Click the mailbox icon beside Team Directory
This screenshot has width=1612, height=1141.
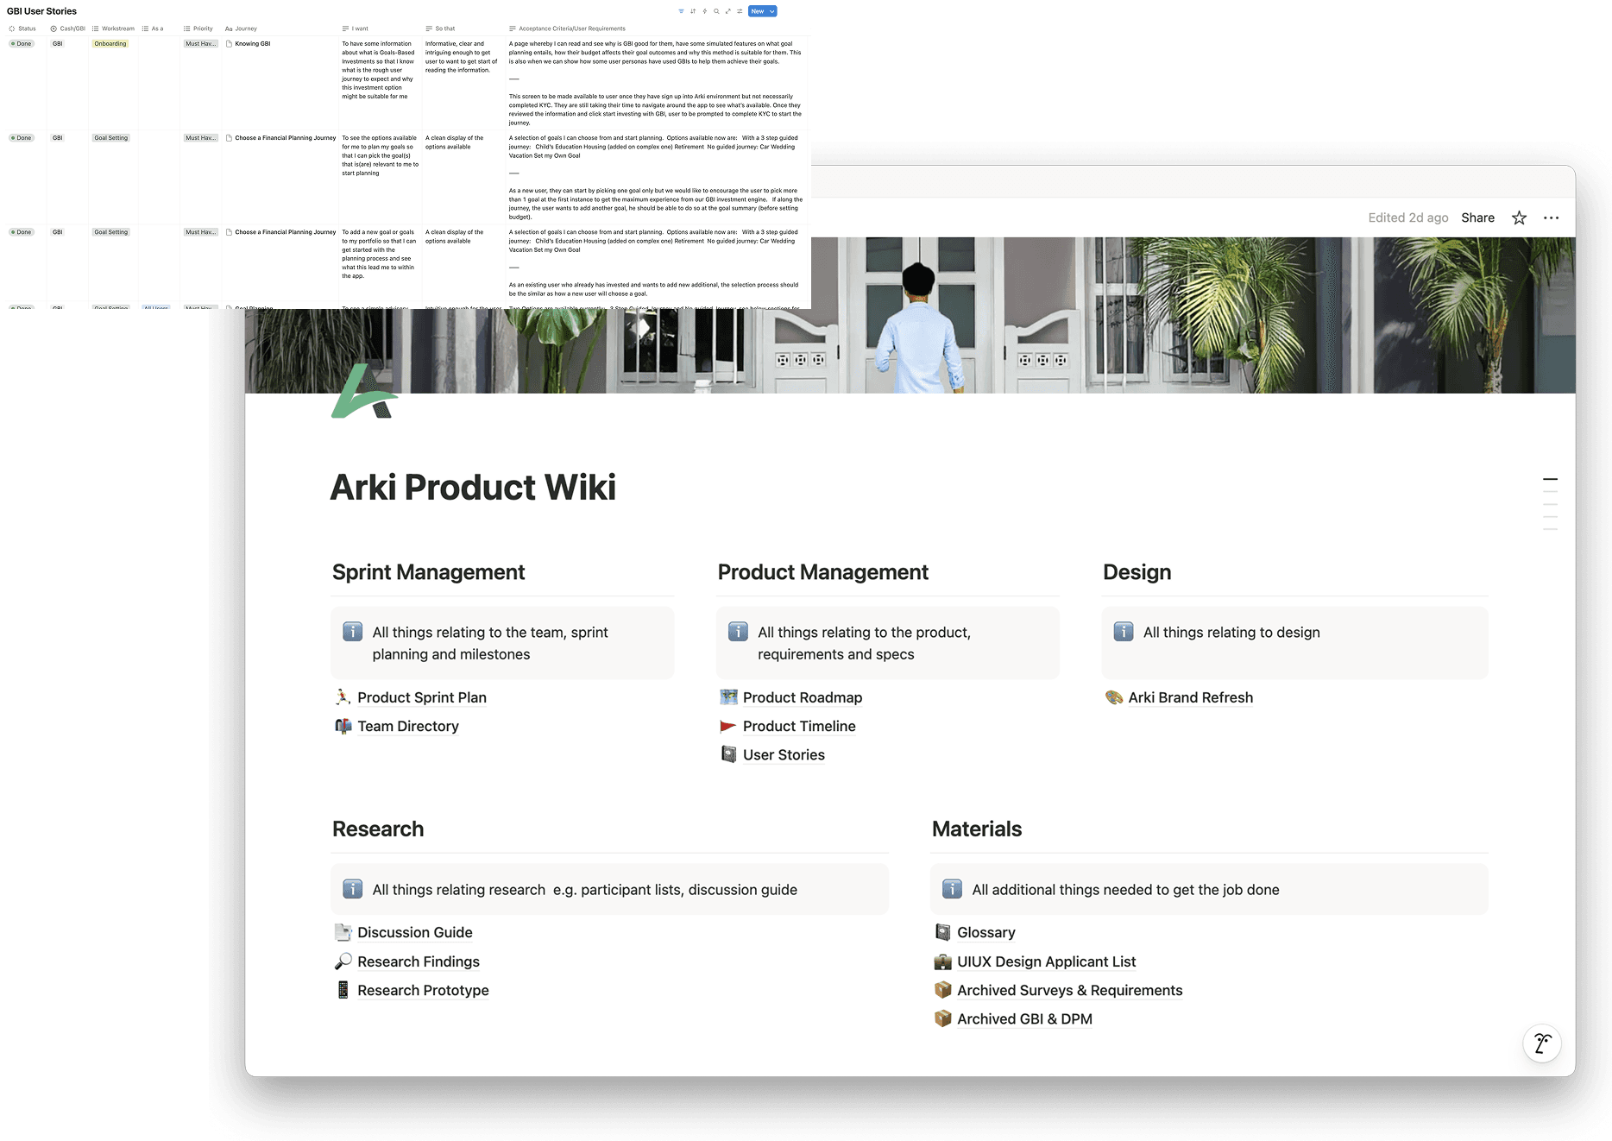[343, 726]
